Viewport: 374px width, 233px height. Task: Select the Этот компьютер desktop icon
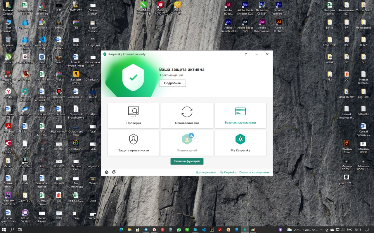(x=8, y=26)
